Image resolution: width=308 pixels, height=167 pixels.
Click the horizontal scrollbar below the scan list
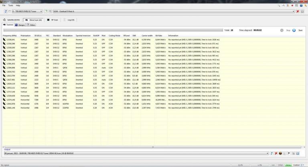[152, 147]
